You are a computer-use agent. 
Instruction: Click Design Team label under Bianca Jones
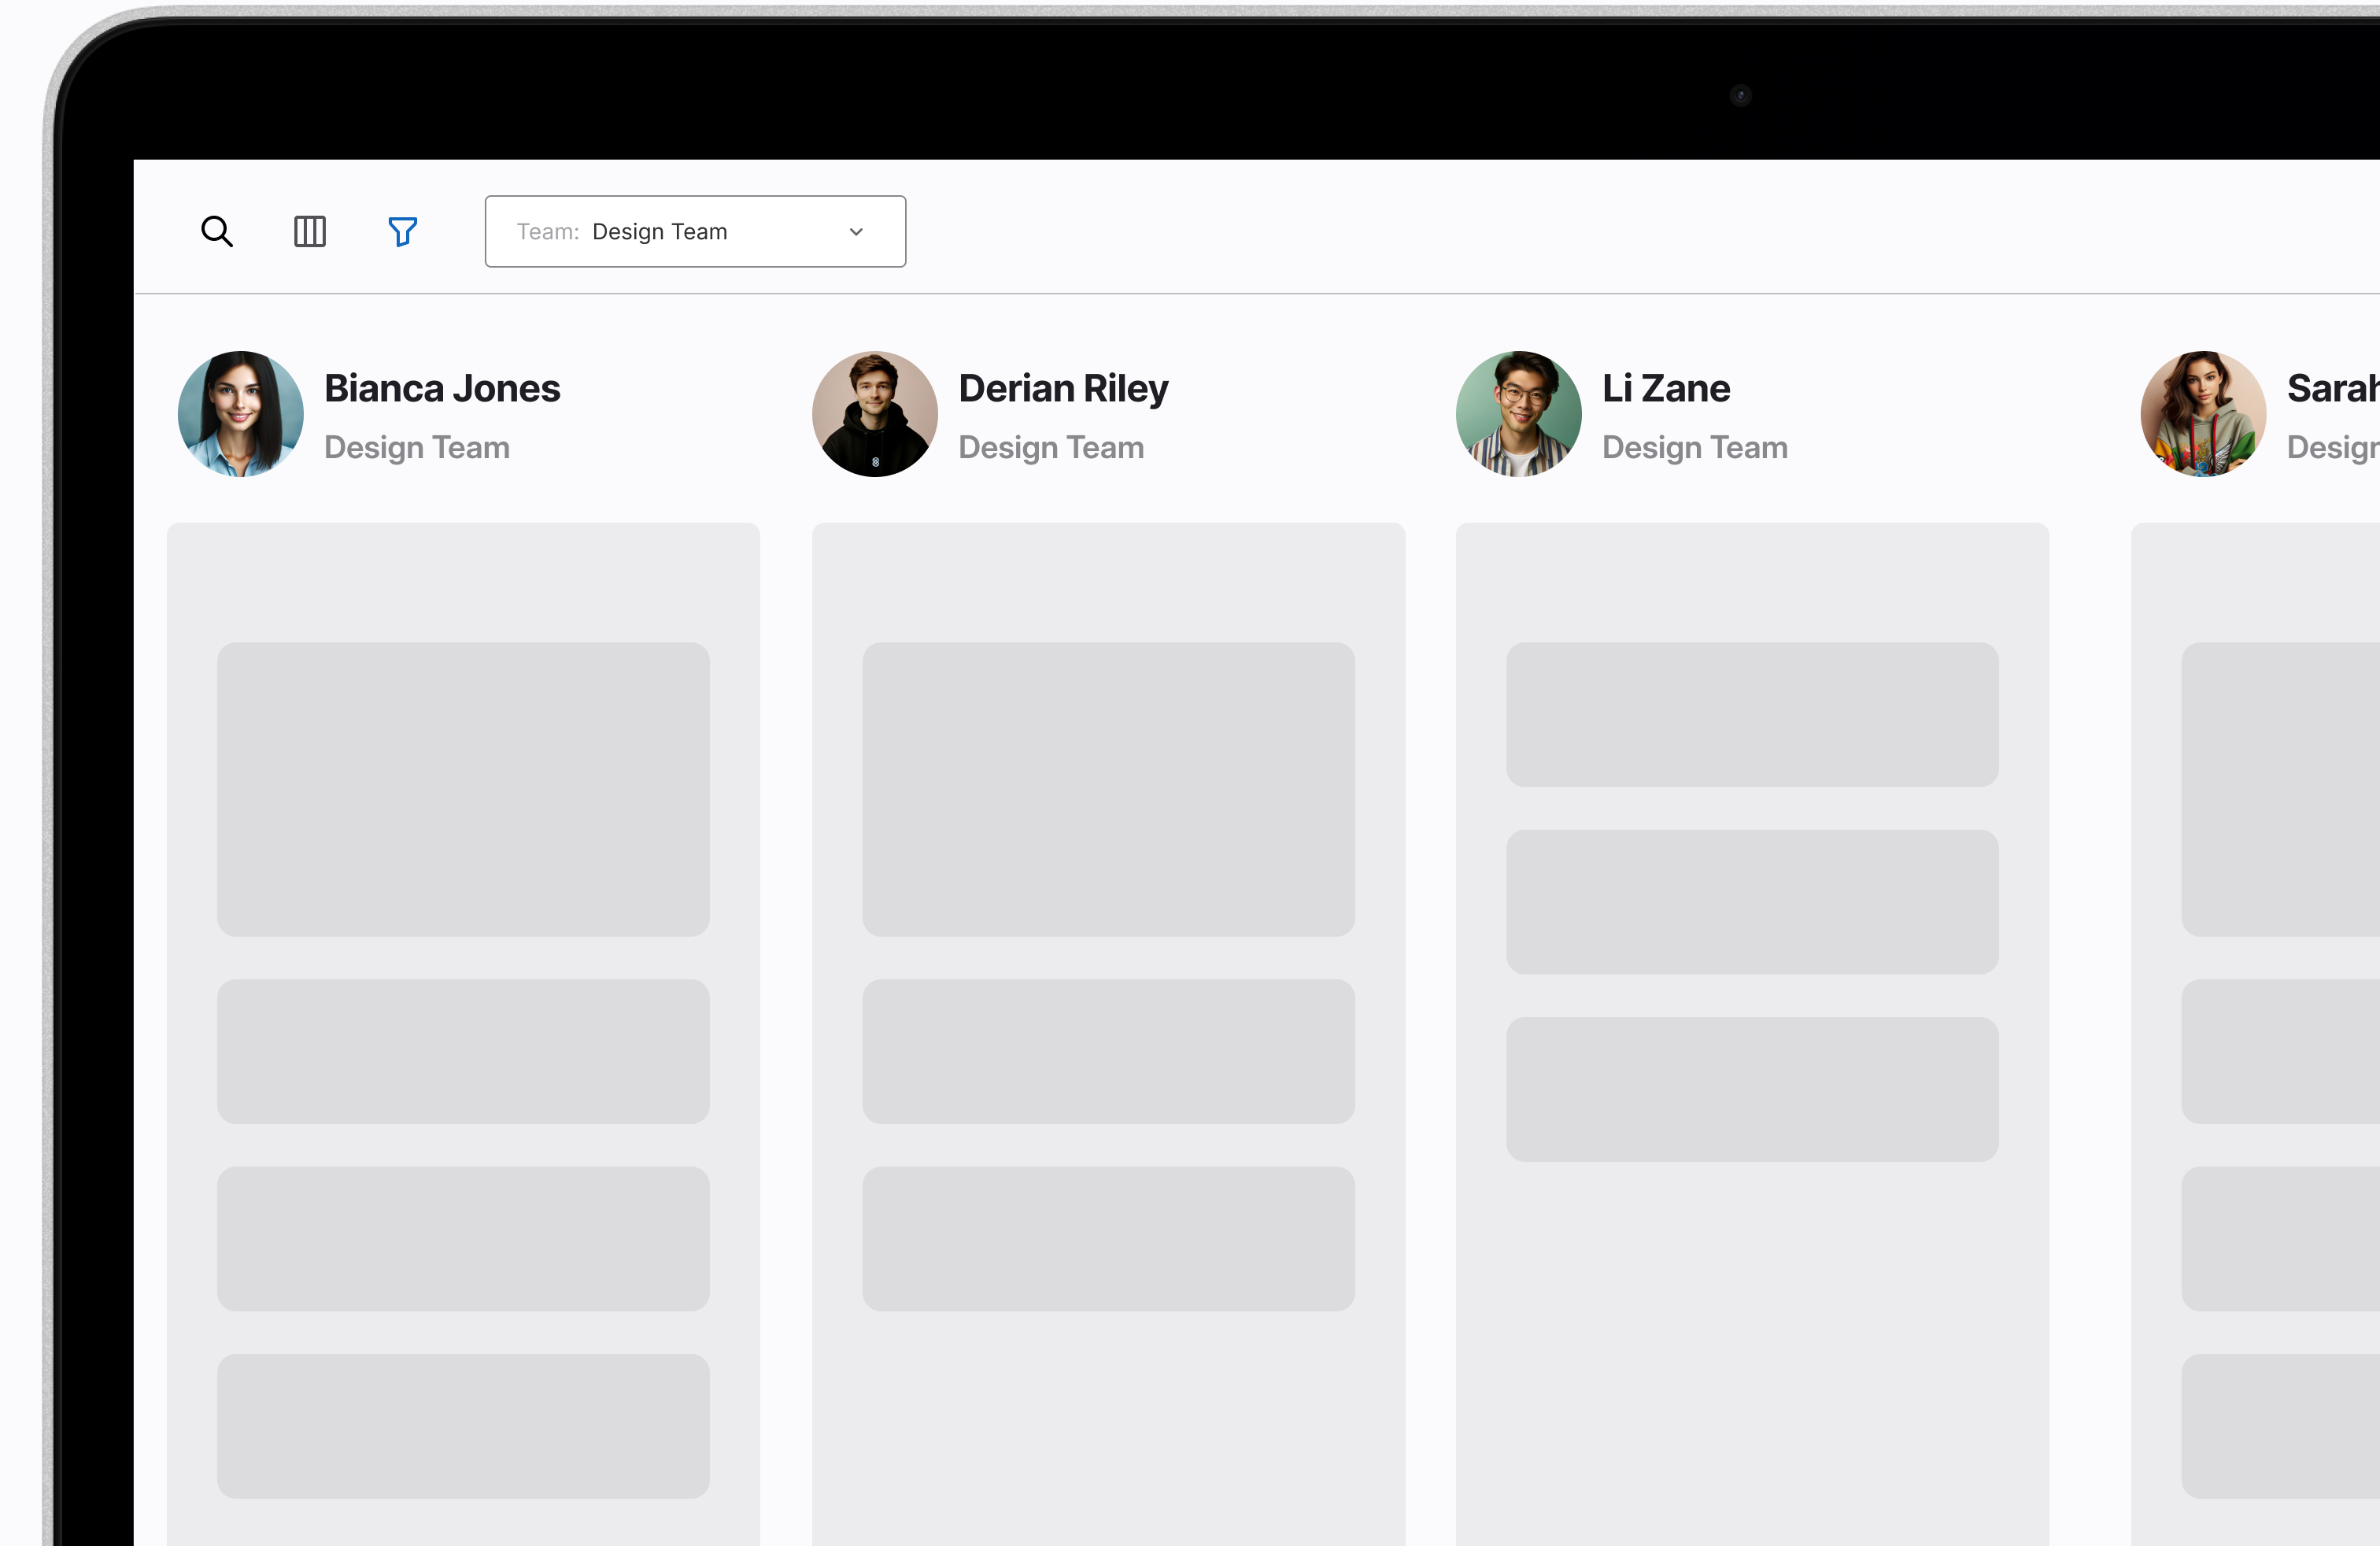(x=417, y=447)
